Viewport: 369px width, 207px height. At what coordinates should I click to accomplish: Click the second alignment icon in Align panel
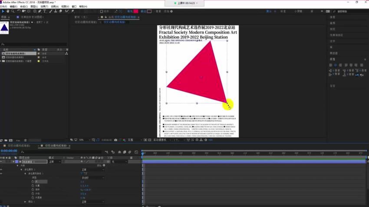(x=335, y=65)
